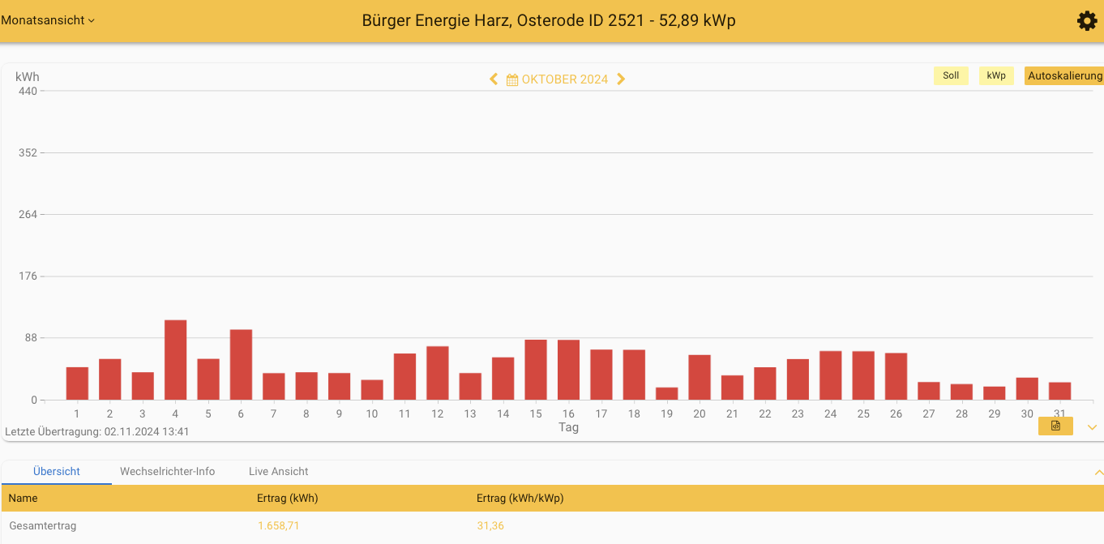Open the Monatsansicht view dropdown

click(48, 20)
